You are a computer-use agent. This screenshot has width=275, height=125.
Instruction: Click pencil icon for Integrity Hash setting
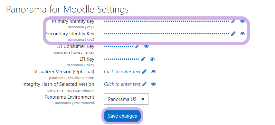point(144,84)
